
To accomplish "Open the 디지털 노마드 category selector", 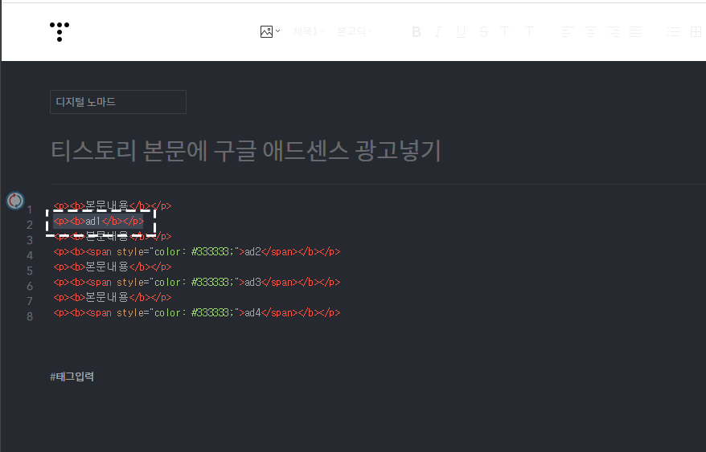I will [x=118, y=102].
